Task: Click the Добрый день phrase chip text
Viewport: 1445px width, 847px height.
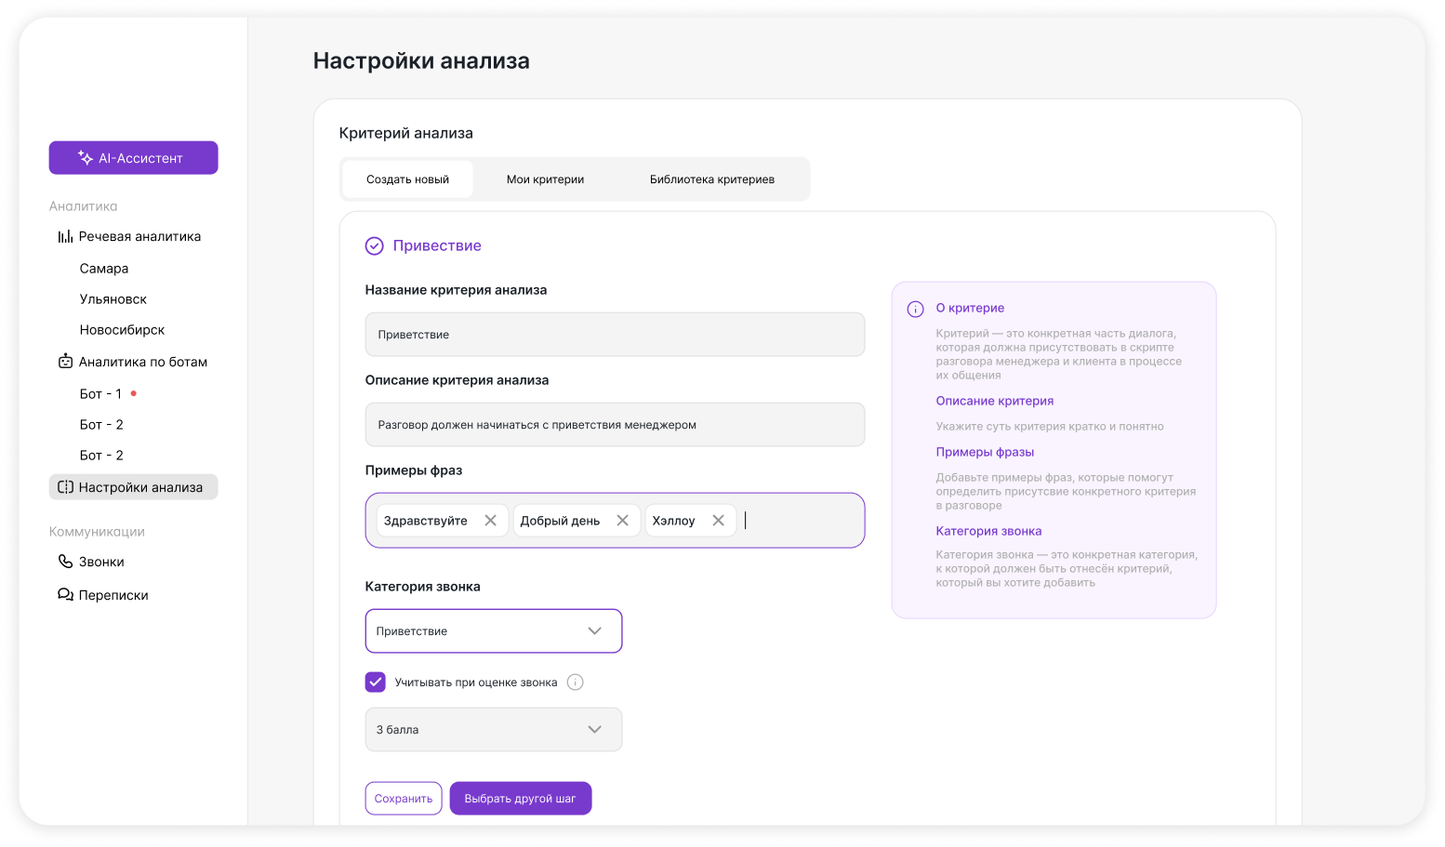Action: [x=560, y=521]
